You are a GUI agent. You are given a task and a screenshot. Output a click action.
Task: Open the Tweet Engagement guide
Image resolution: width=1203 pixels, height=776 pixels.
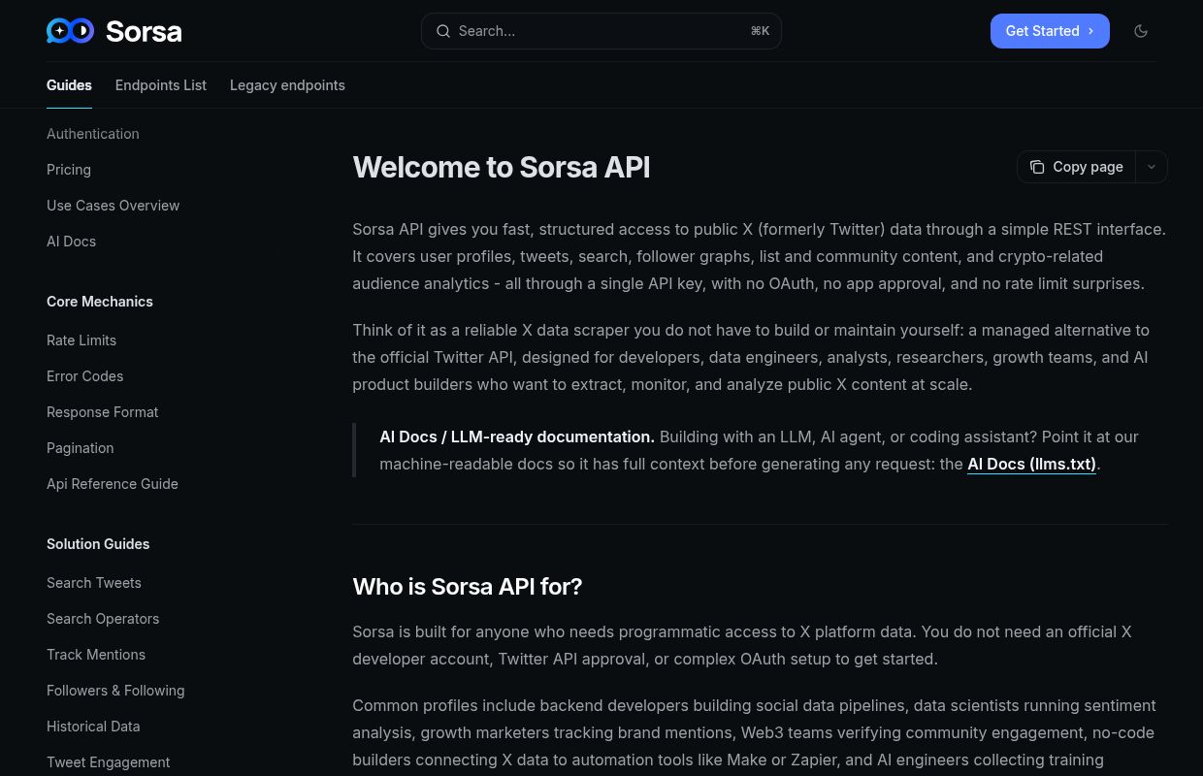pos(109,762)
